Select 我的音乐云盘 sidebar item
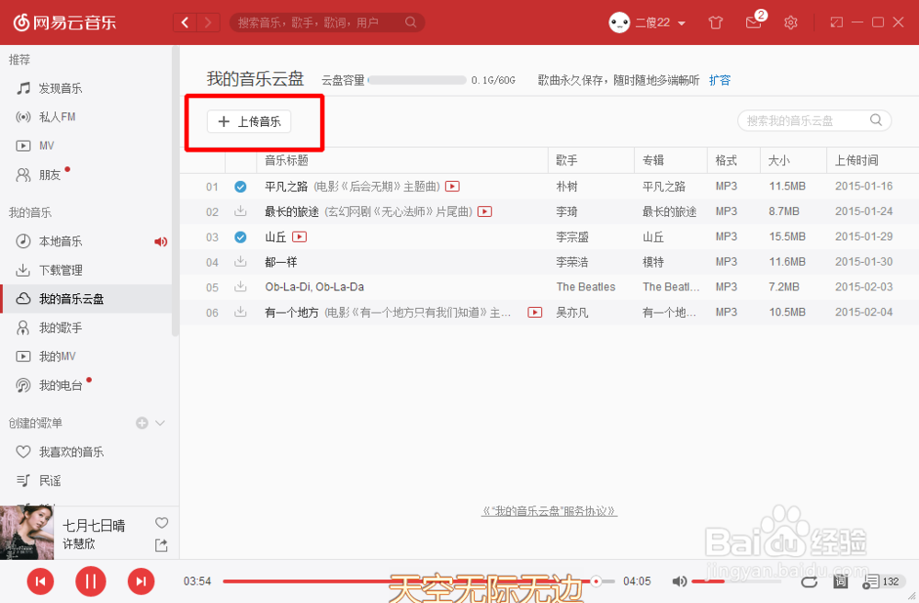The image size is (919, 603). click(86, 299)
